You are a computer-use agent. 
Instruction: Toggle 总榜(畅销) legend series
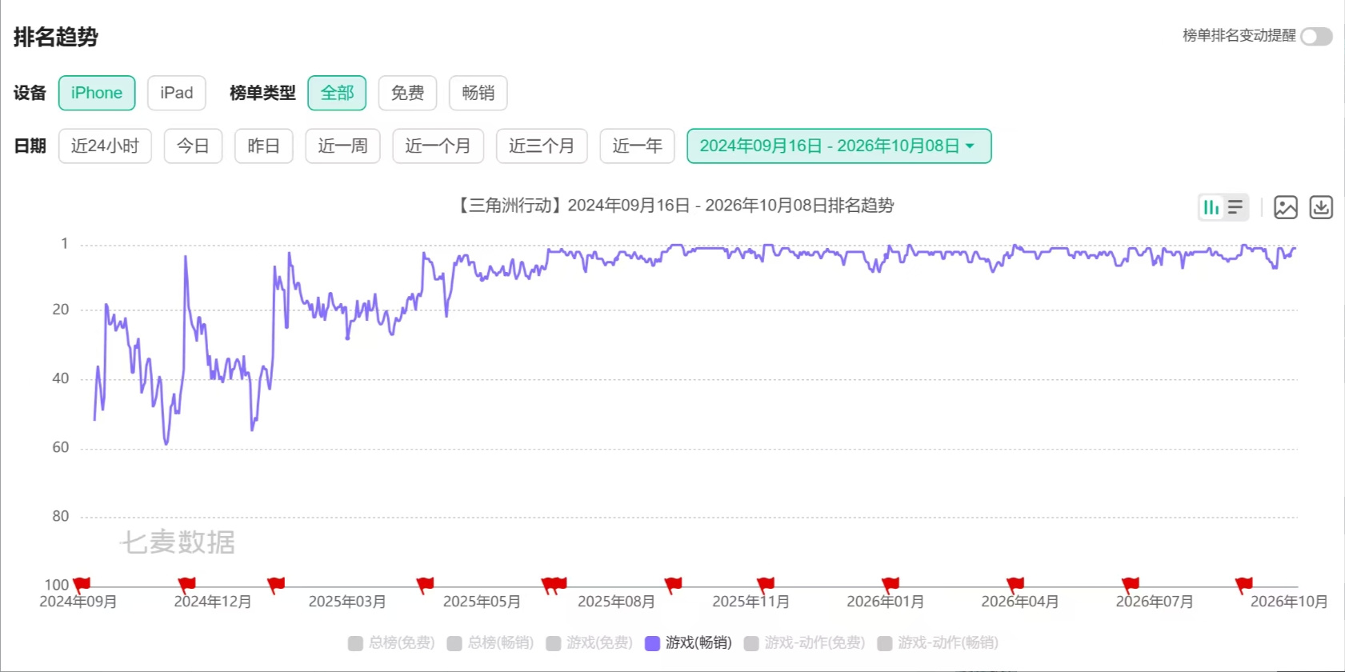click(x=490, y=642)
